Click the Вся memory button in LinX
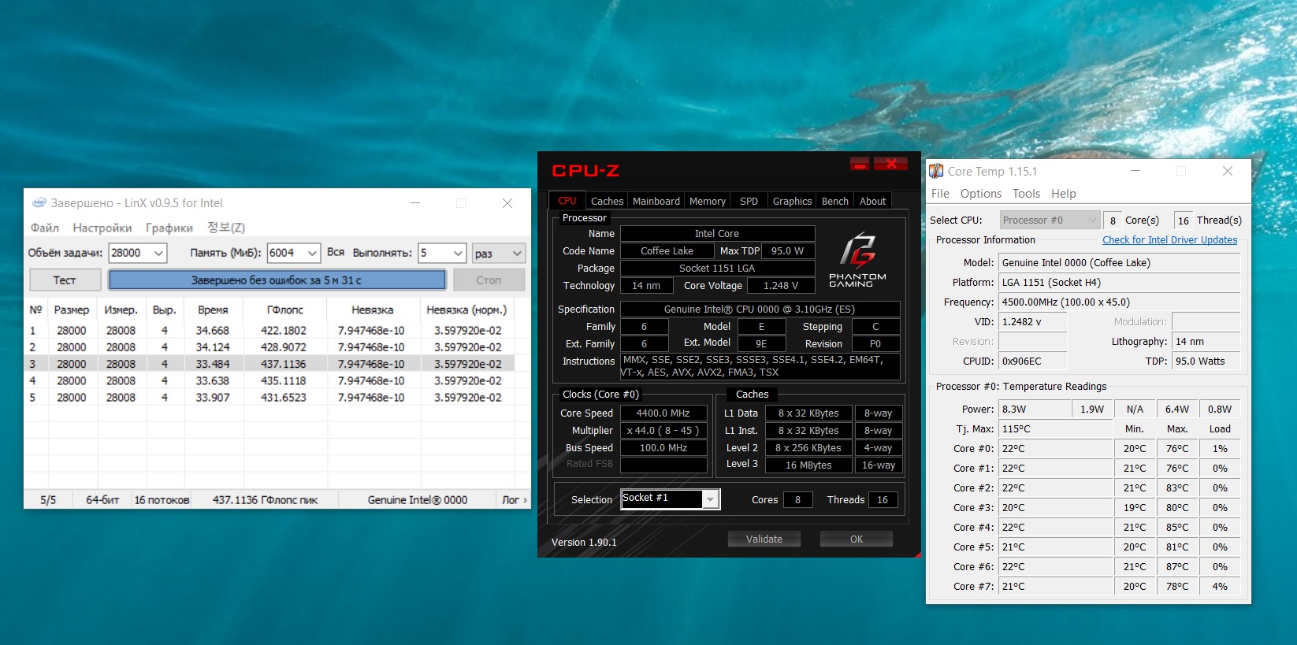The width and height of the screenshot is (1297, 645). coord(336,252)
